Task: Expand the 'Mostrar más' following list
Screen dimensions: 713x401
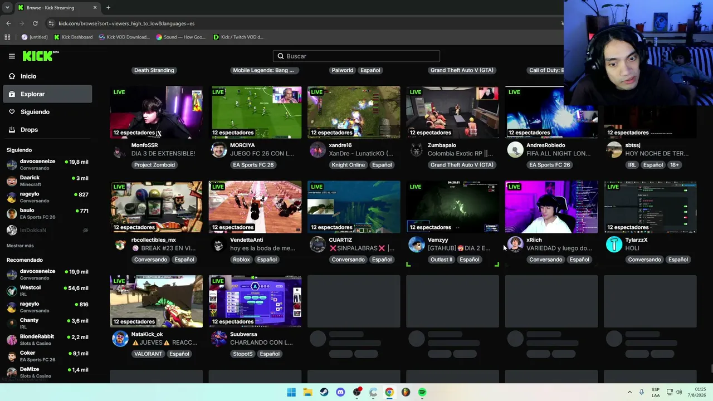Action: point(20,246)
